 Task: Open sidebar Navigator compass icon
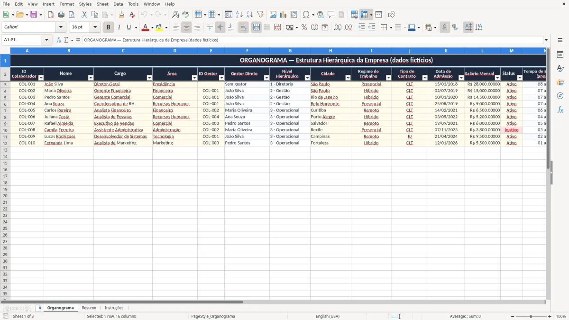[x=560, y=96]
